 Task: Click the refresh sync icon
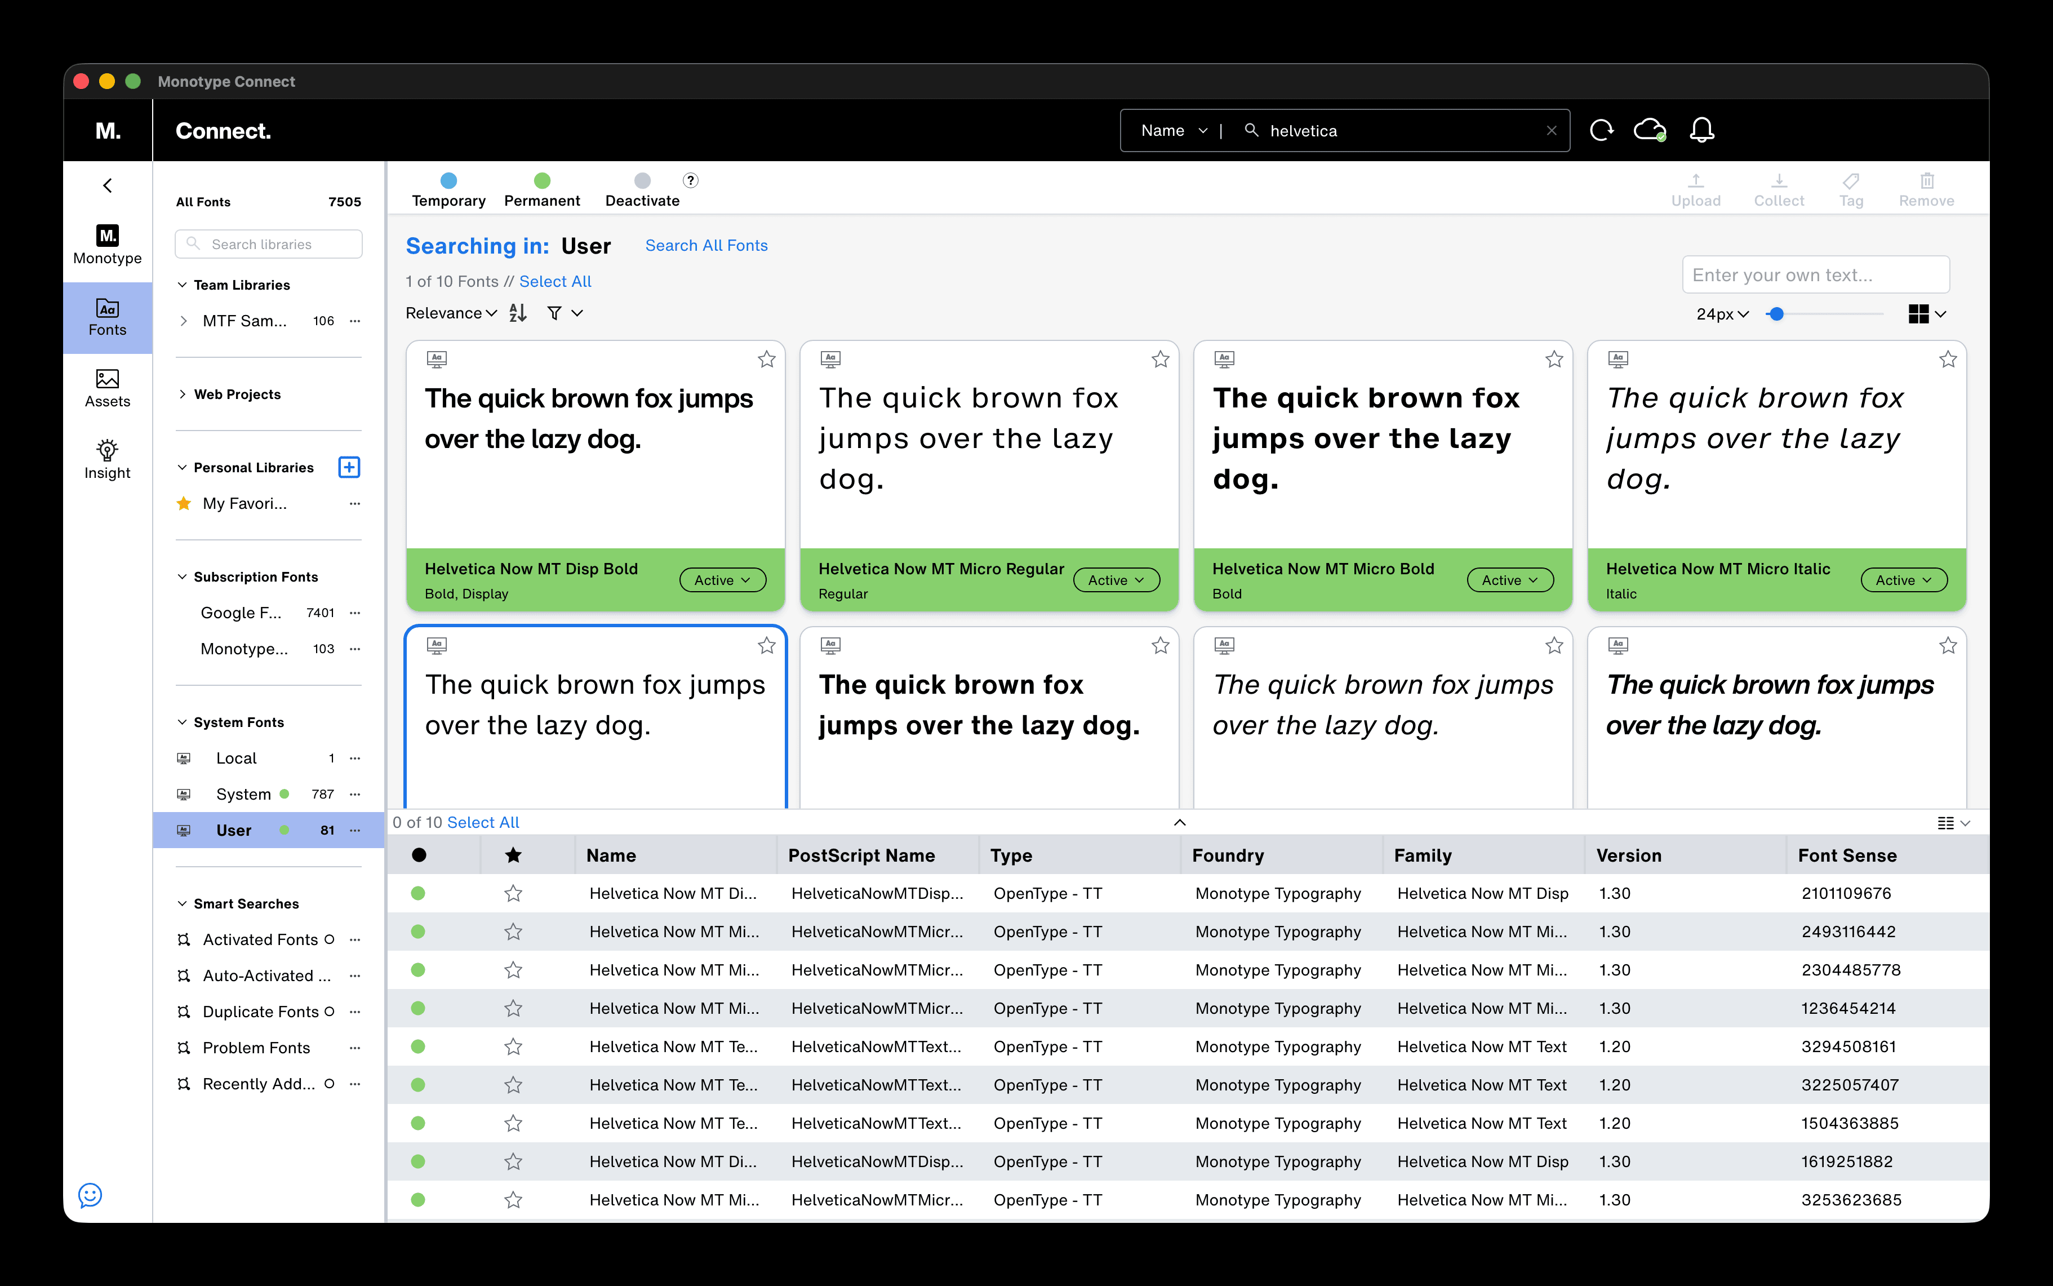click(1602, 130)
